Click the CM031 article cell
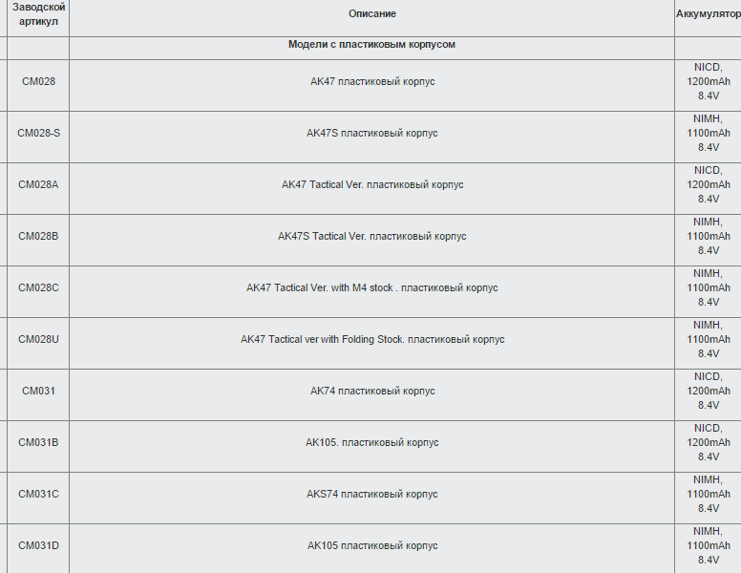 38,391
